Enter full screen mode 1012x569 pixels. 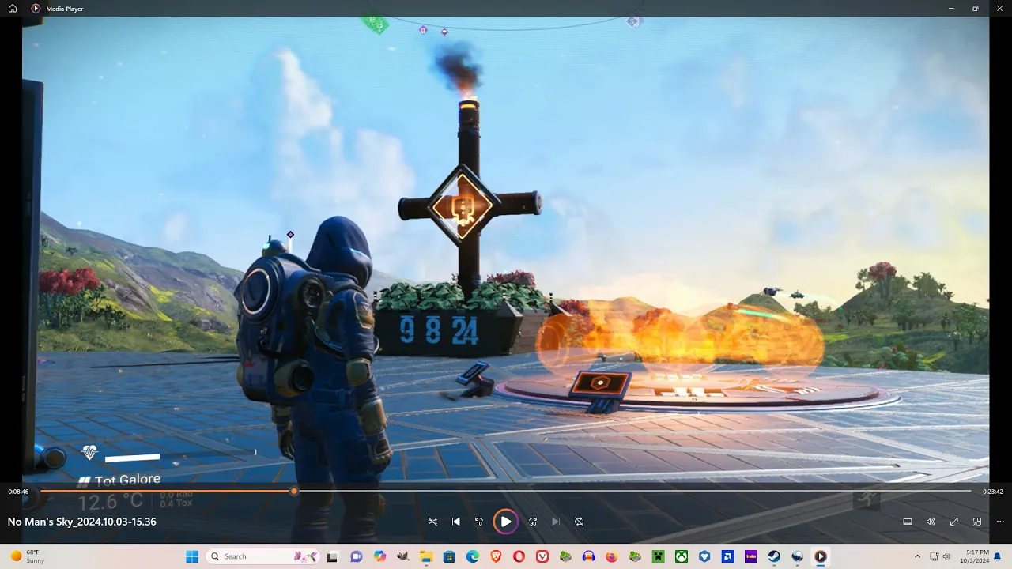pos(954,522)
